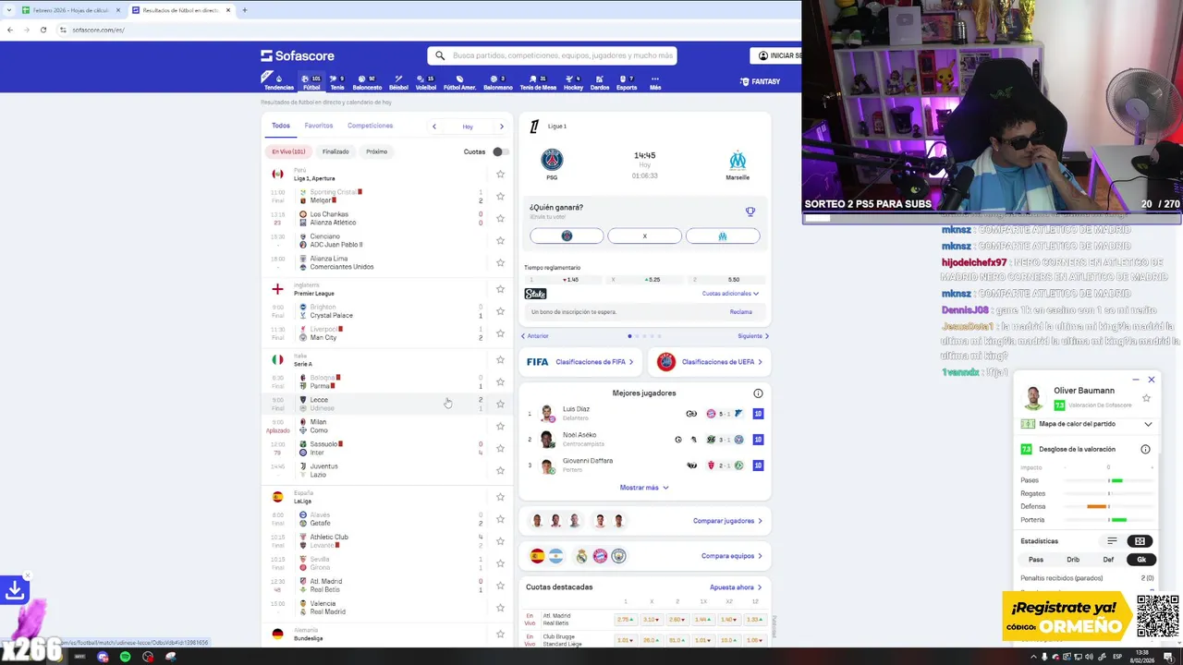
Task: Expand Mostrar más players list
Action: (644, 488)
